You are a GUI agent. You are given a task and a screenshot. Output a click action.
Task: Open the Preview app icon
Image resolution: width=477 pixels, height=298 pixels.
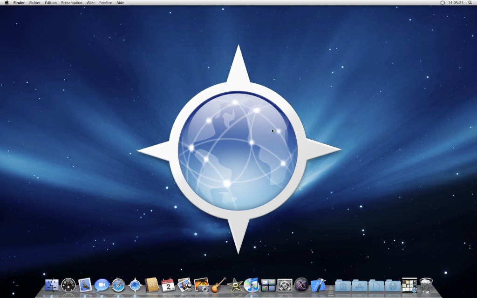184,285
